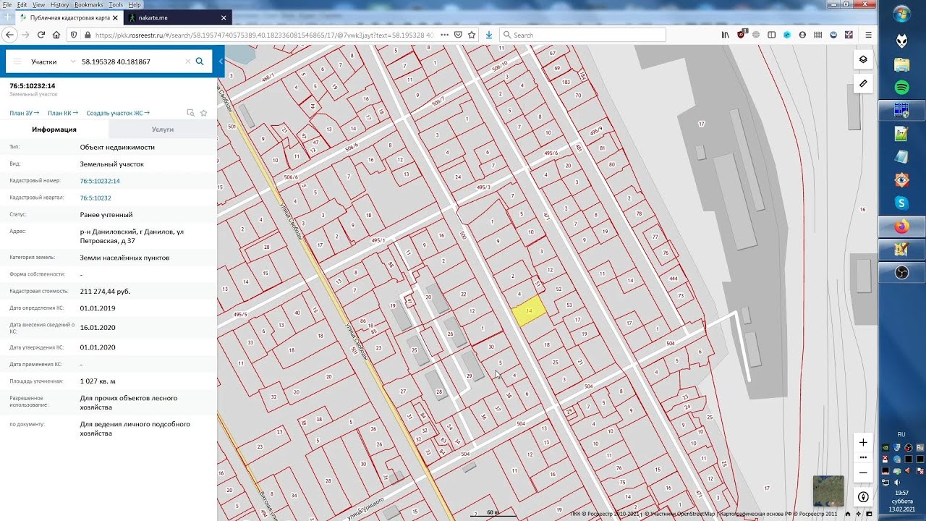Image resolution: width=926 pixels, height=521 pixels.
Task: Switch to the nakarte.me browser tab
Action: point(178,17)
